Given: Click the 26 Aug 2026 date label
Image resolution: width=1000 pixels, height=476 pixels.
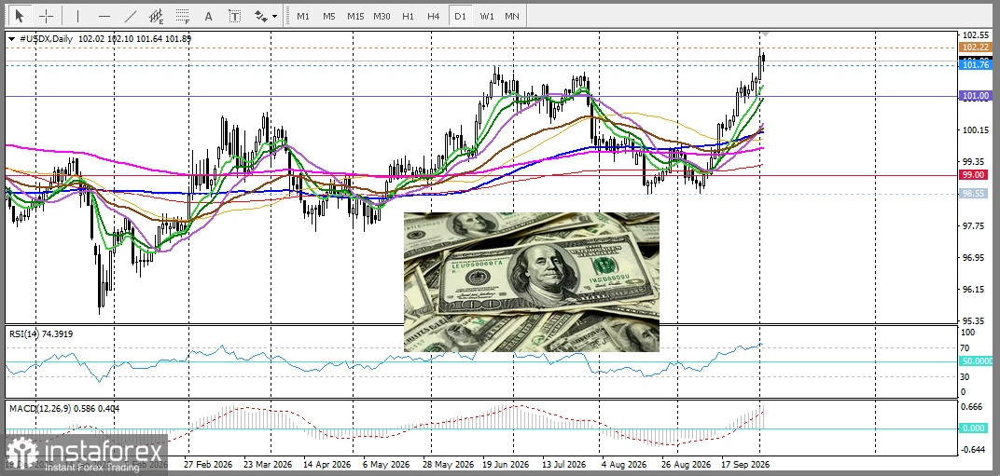Looking at the screenshot, I should point(687,465).
